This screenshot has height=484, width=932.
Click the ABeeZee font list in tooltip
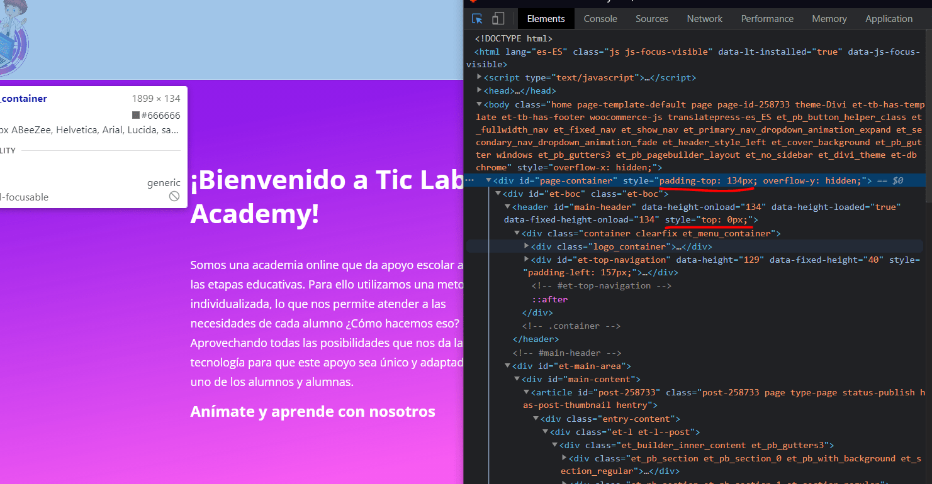pos(89,130)
